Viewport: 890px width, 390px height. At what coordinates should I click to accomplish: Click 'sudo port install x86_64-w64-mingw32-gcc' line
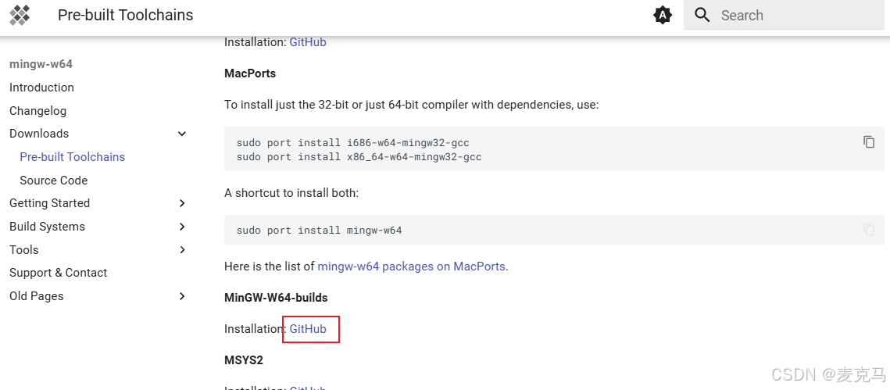(359, 156)
